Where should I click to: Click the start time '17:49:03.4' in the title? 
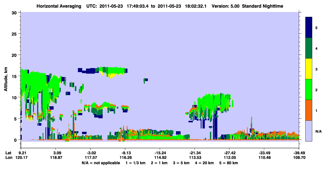138,6
